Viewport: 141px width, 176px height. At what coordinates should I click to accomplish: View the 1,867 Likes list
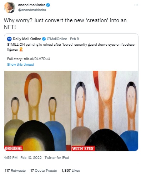tap(71, 171)
